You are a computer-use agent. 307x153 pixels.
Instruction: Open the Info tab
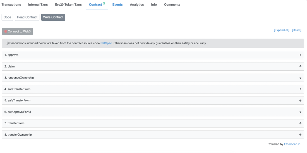pyautogui.click(x=154, y=4)
